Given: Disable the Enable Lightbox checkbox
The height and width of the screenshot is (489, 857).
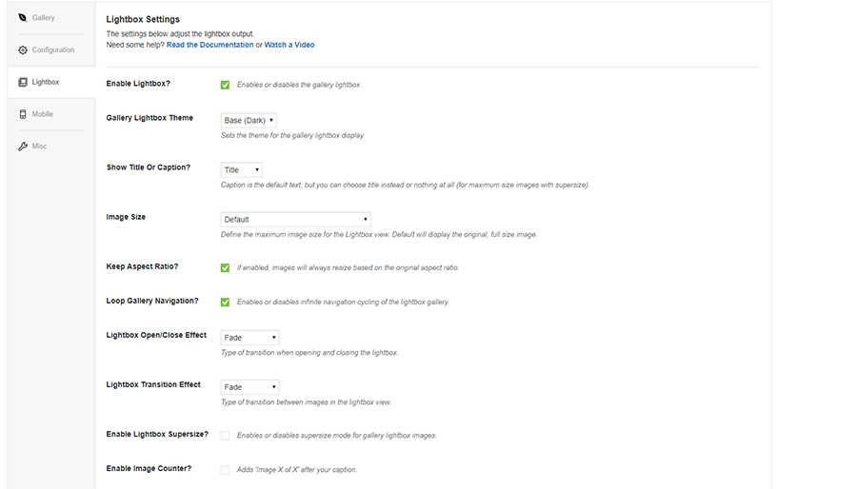Looking at the screenshot, I should [x=226, y=85].
